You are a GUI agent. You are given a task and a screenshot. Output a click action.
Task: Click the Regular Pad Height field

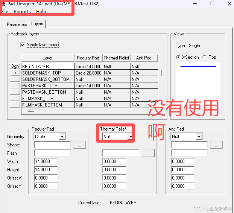pos(46,170)
